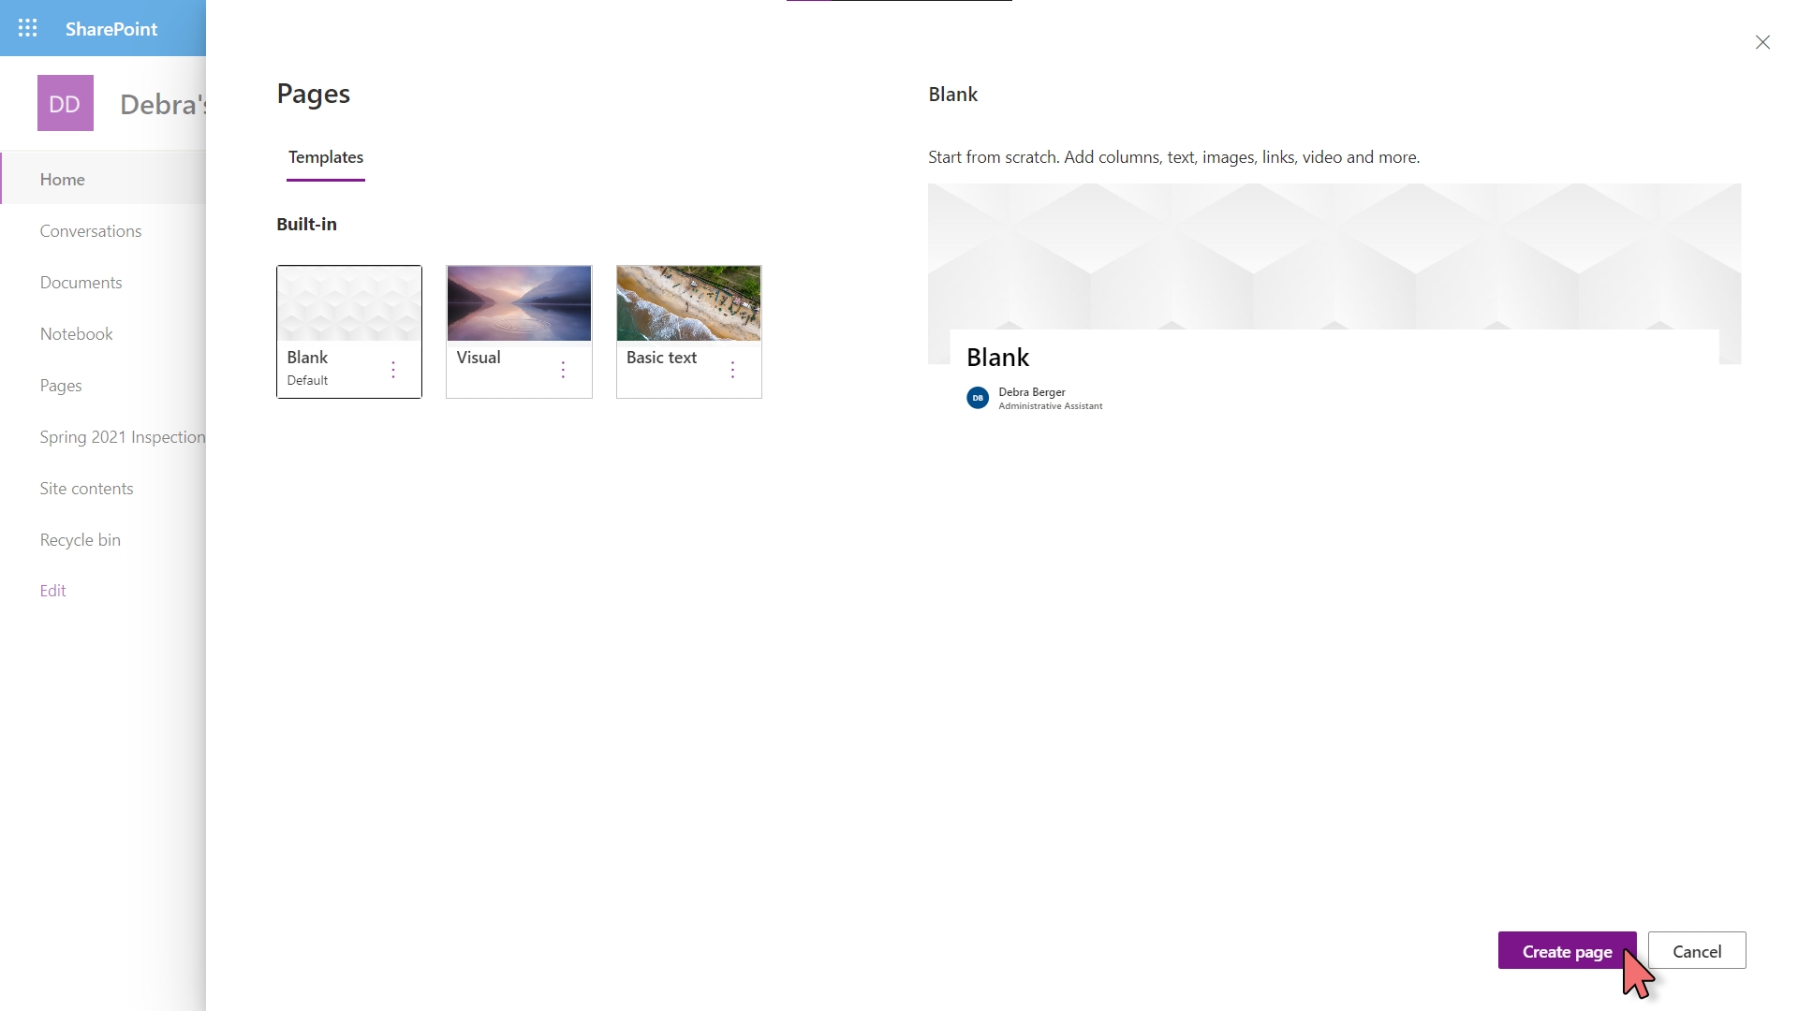Viewport: 1798px width, 1011px height.
Task: Click the more options icon on Visual template
Action: (x=563, y=369)
